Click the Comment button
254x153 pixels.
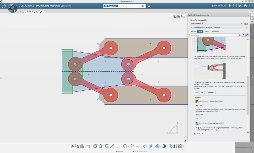pyautogui.click(x=210, y=92)
